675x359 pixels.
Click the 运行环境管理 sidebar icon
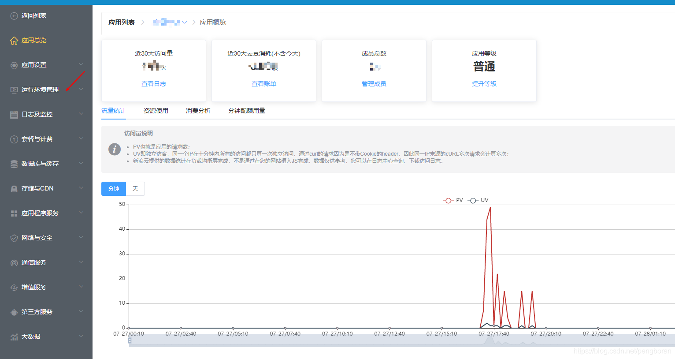(x=14, y=90)
